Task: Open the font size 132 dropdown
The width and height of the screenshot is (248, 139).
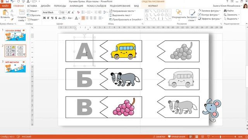Action: tap(66, 12)
